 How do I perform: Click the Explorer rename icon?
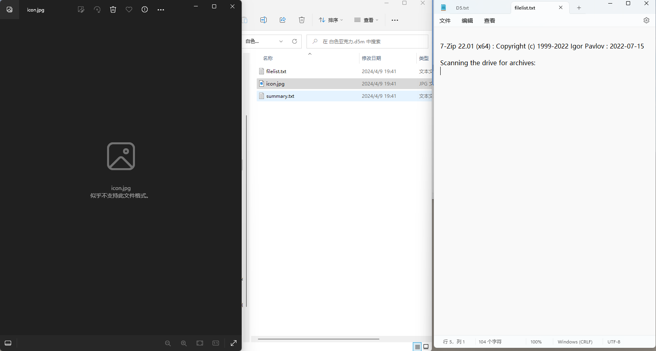click(264, 20)
